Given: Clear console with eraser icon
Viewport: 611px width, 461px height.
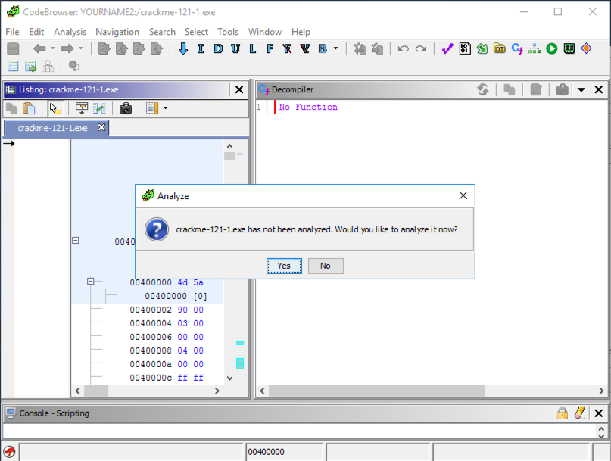Looking at the screenshot, I should coord(580,413).
